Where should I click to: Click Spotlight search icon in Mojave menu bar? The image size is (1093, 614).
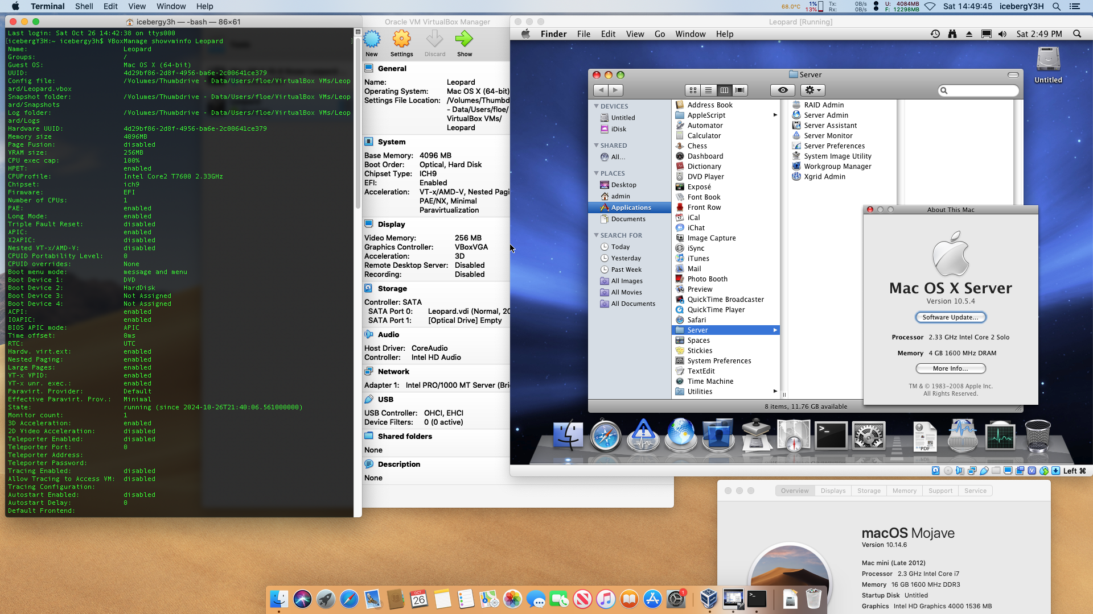(x=1056, y=6)
